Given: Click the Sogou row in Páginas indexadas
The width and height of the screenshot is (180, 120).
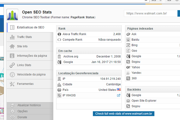Looking at the screenshot, I should coord(153,62).
